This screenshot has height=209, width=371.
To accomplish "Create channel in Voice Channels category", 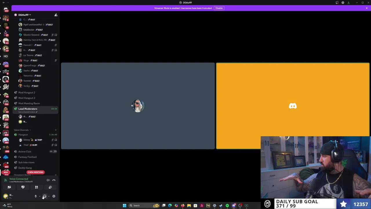I will tap(56, 130).
